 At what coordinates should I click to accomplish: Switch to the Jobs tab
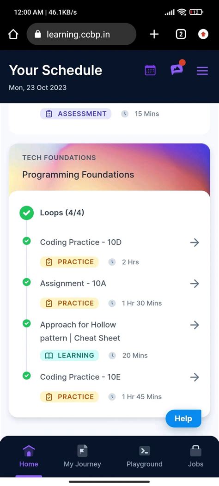point(196,456)
